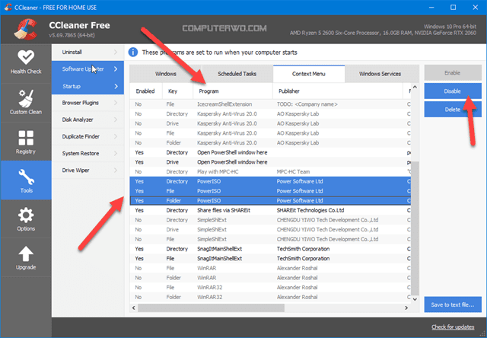Expand the System Restore chevron

coord(116,154)
